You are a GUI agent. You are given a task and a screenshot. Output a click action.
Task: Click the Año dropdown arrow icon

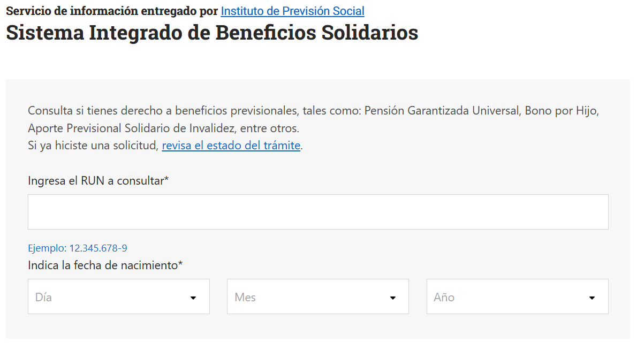coord(592,298)
